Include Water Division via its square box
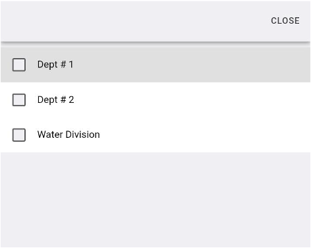Screen dimensions: 311x248 [19, 135]
